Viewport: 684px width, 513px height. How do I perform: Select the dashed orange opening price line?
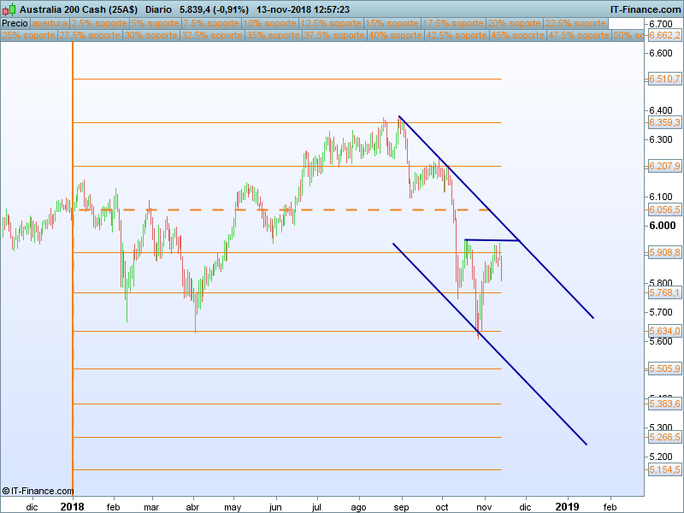(x=281, y=209)
